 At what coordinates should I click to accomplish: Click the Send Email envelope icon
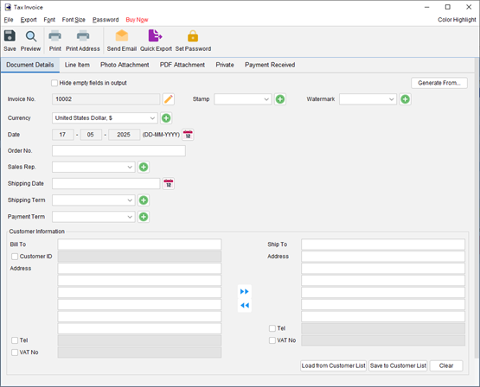click(122, 36)
